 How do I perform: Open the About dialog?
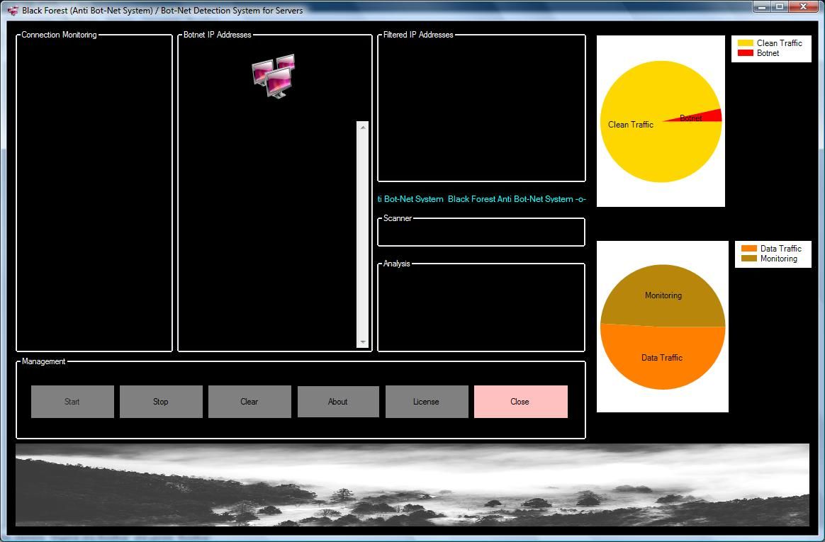pos(338,402)
